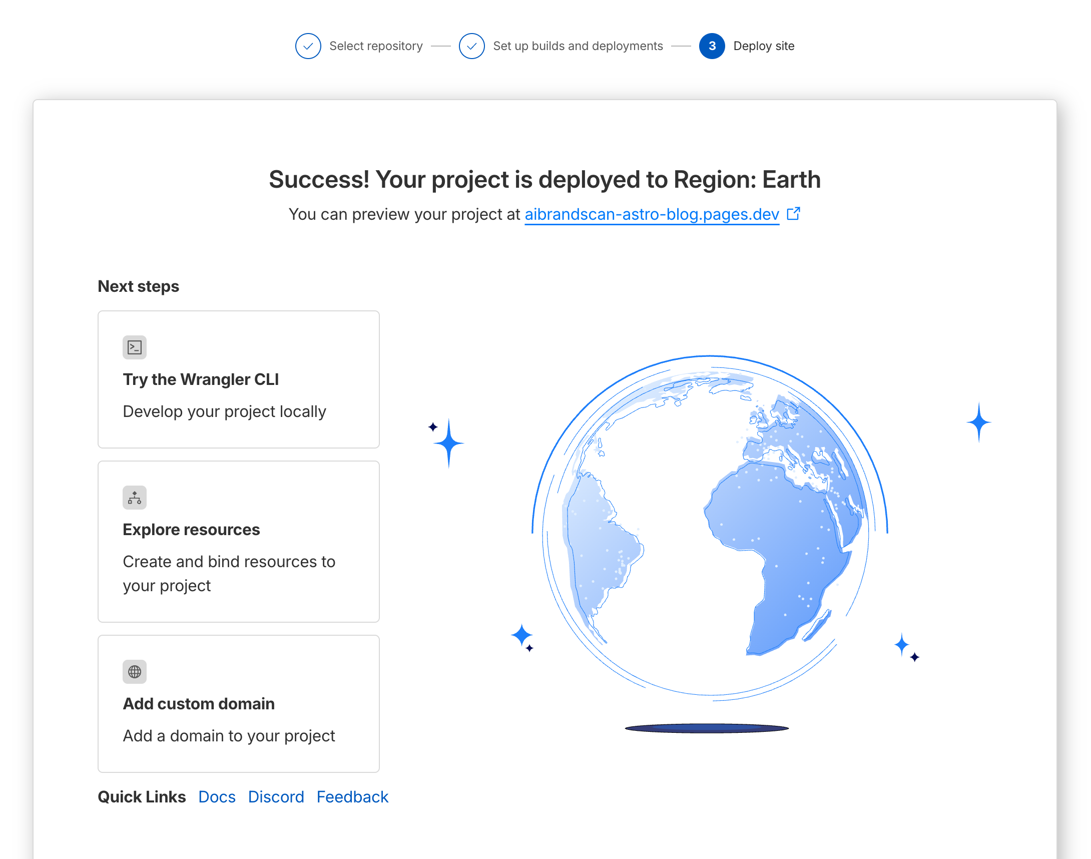The image size is (1091, 859).
Task: Click the checkmark circle for Set up builds
Action: coord(471,46)
